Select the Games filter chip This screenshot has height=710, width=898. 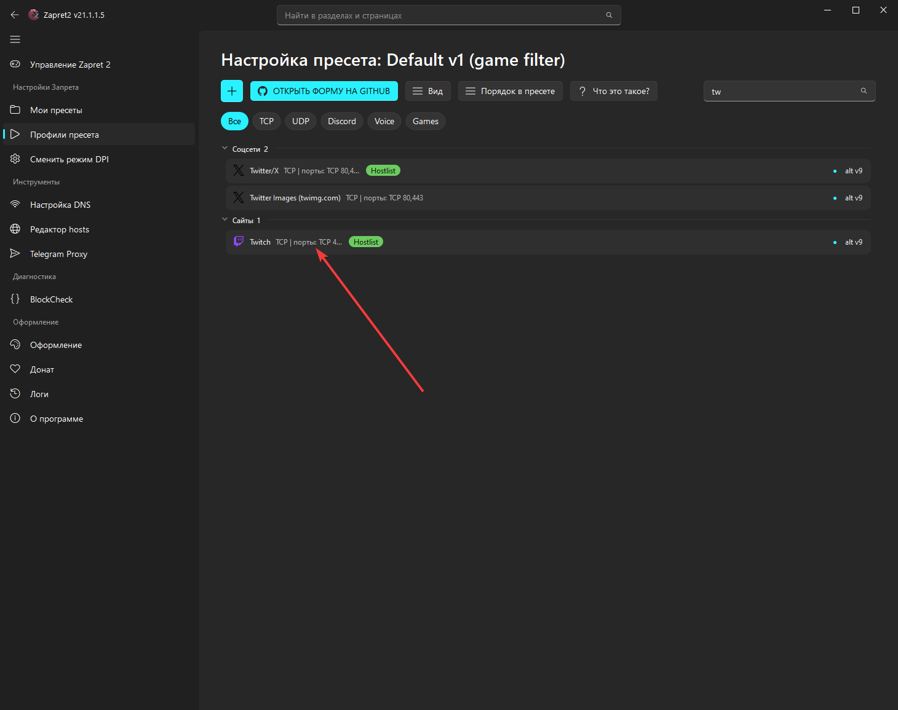(426, 121)
